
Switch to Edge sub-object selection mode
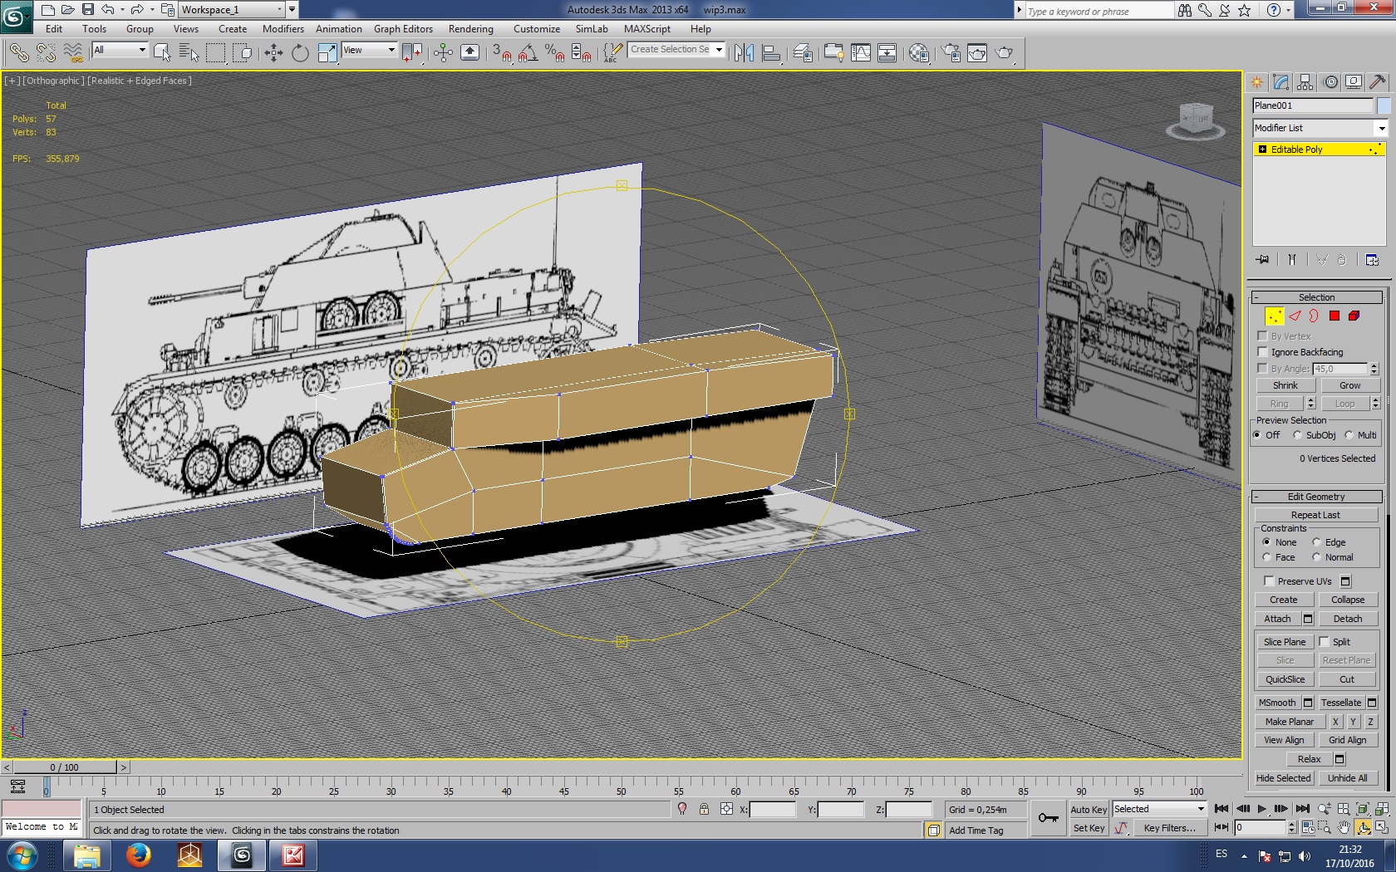tap(1295, 316)
